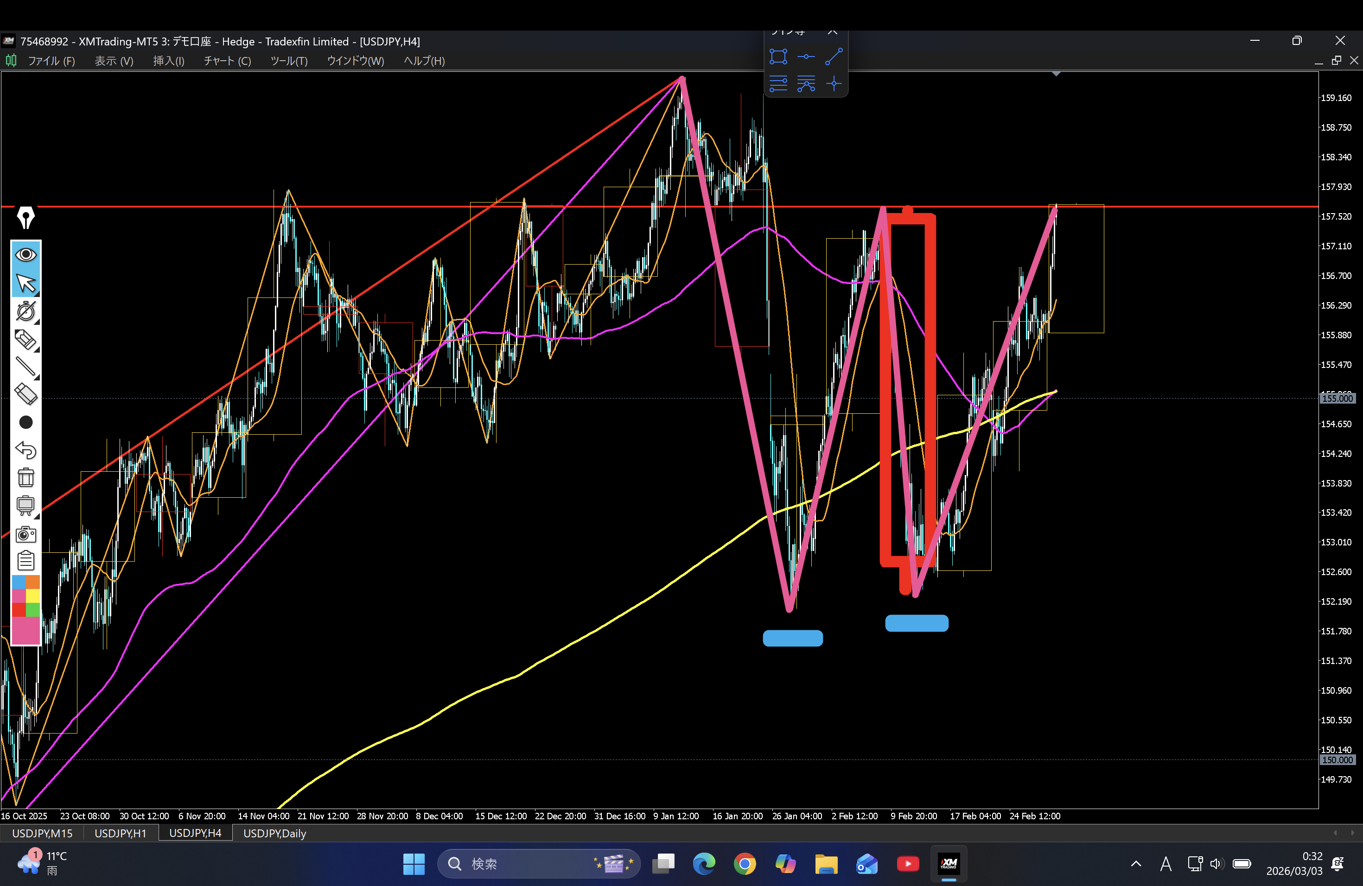Toggle the crossed-out stopwatch timer tool
1363x886 pixels.
tap(26, 311)
